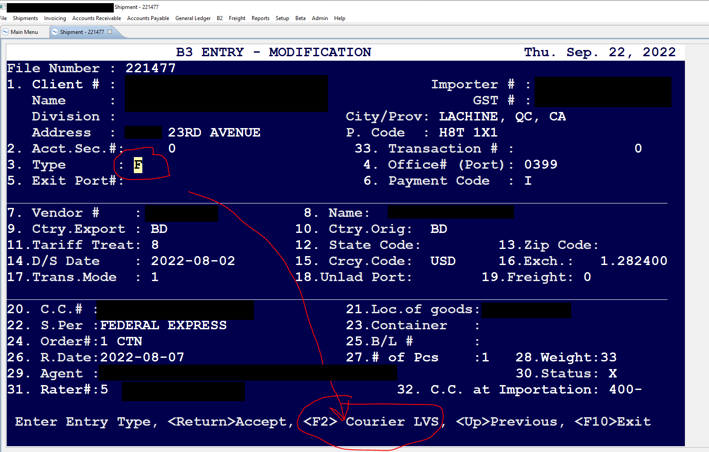Click the D/S Date 2022-08-02
The height and width of the screenshot is (452, 709).
pos(193,261)
